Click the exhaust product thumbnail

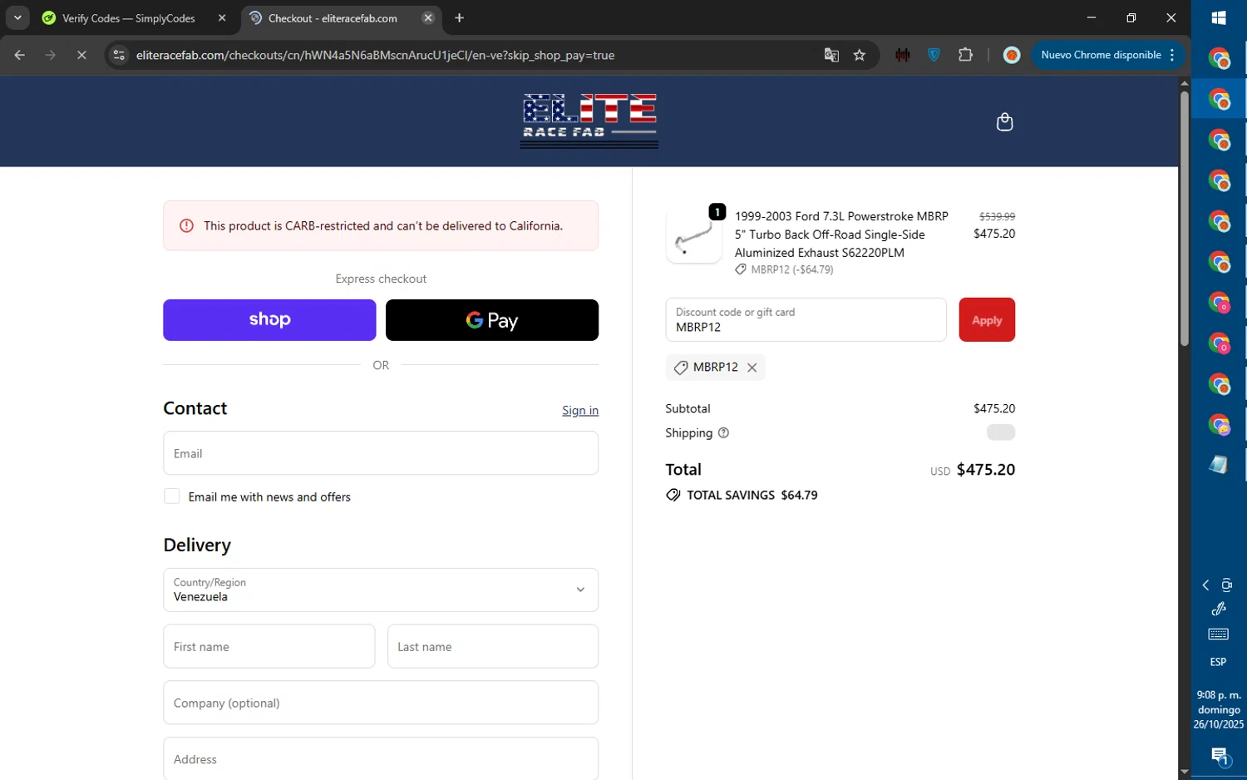pyautogui.click(x=694, y=236)
